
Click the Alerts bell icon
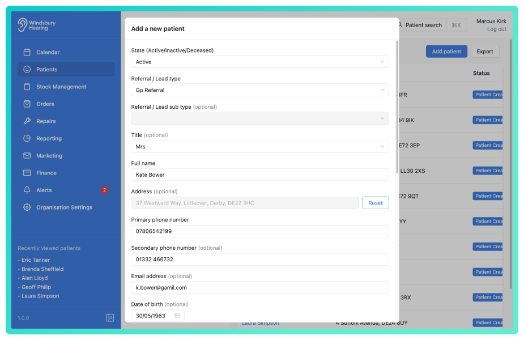pos(27,190)
